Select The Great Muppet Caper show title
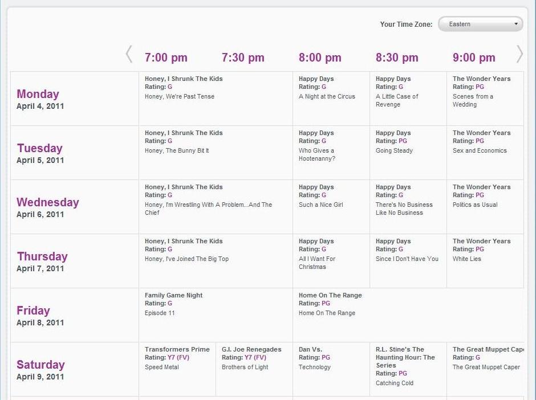This screenshot has width=536, height=400. click(x=488, y=349)
